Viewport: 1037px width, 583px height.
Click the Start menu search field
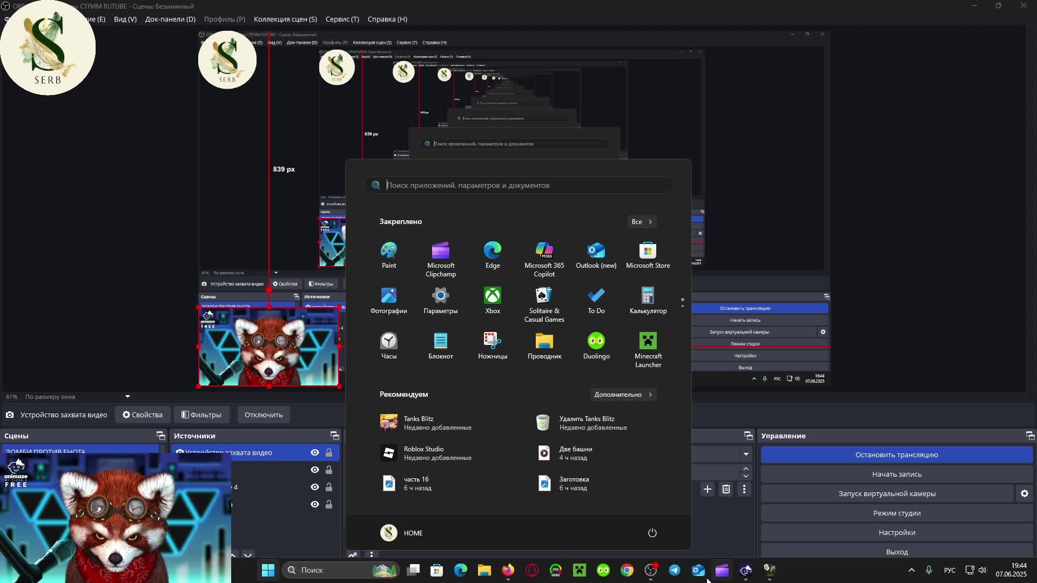(518, 185)
